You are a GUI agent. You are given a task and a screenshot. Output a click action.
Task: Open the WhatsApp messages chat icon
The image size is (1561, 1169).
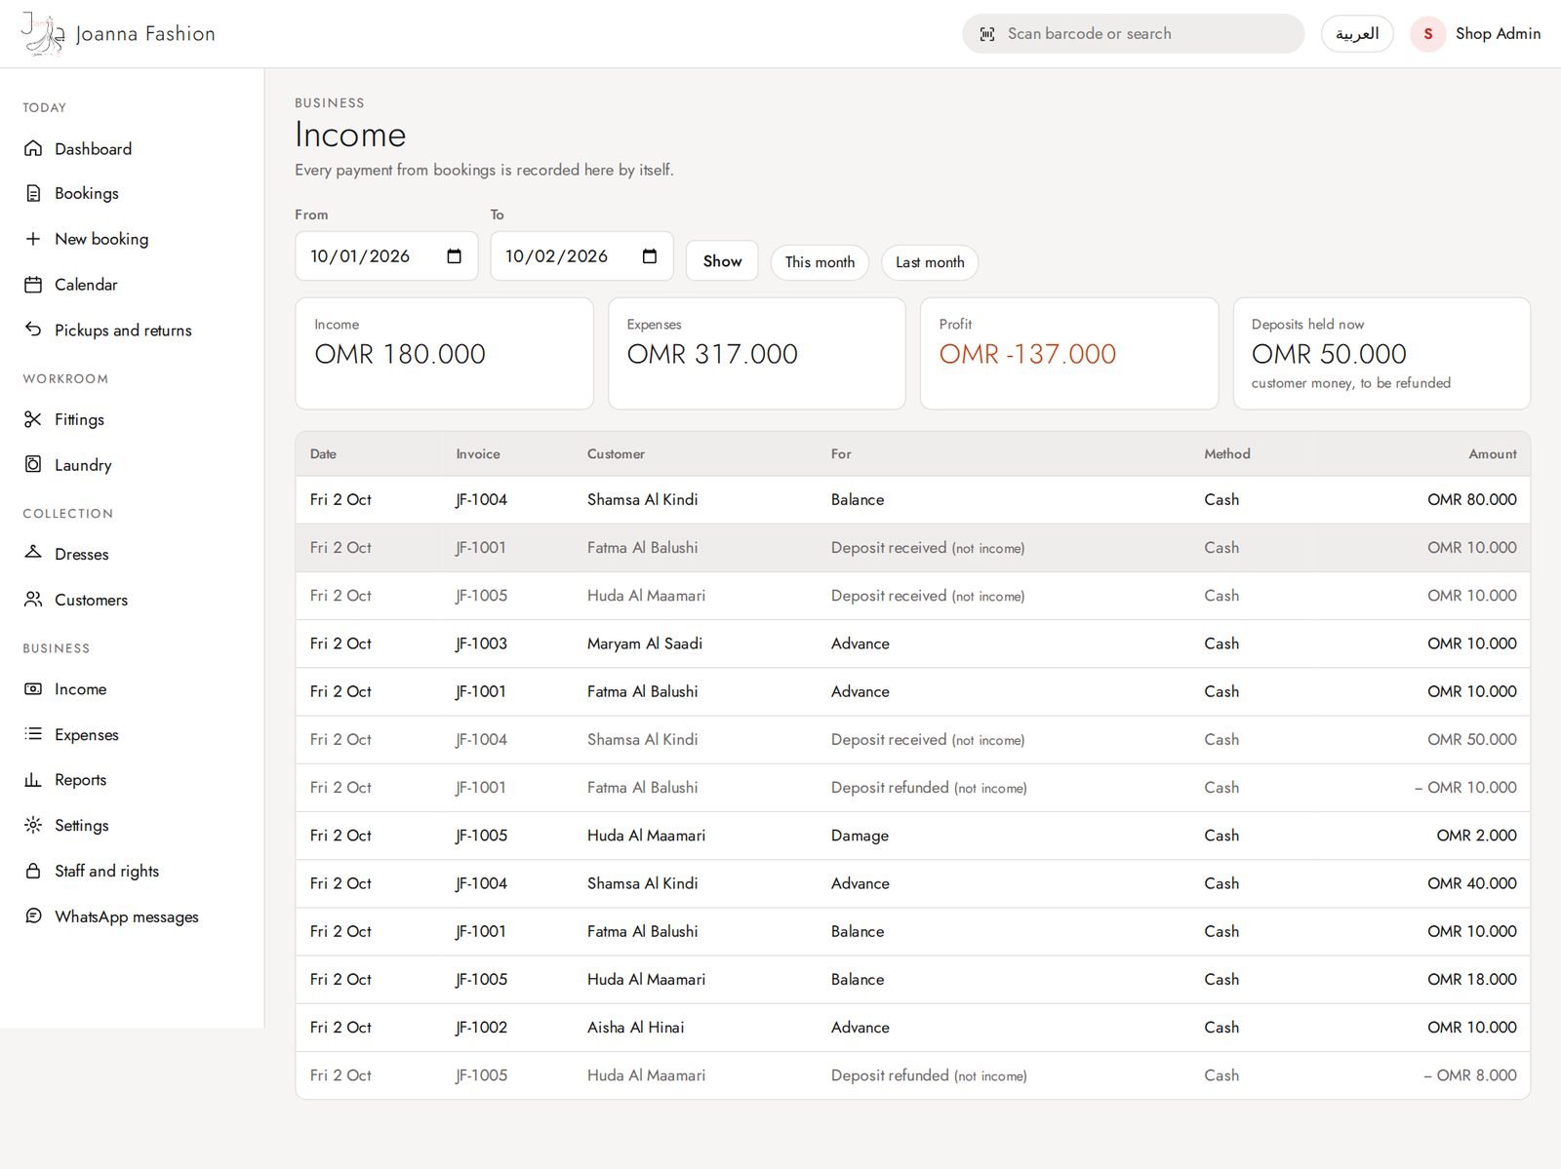[33, 916]
